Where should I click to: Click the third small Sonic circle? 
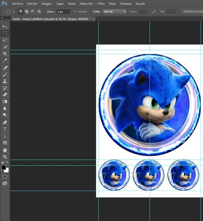click(x=184, y=175)
